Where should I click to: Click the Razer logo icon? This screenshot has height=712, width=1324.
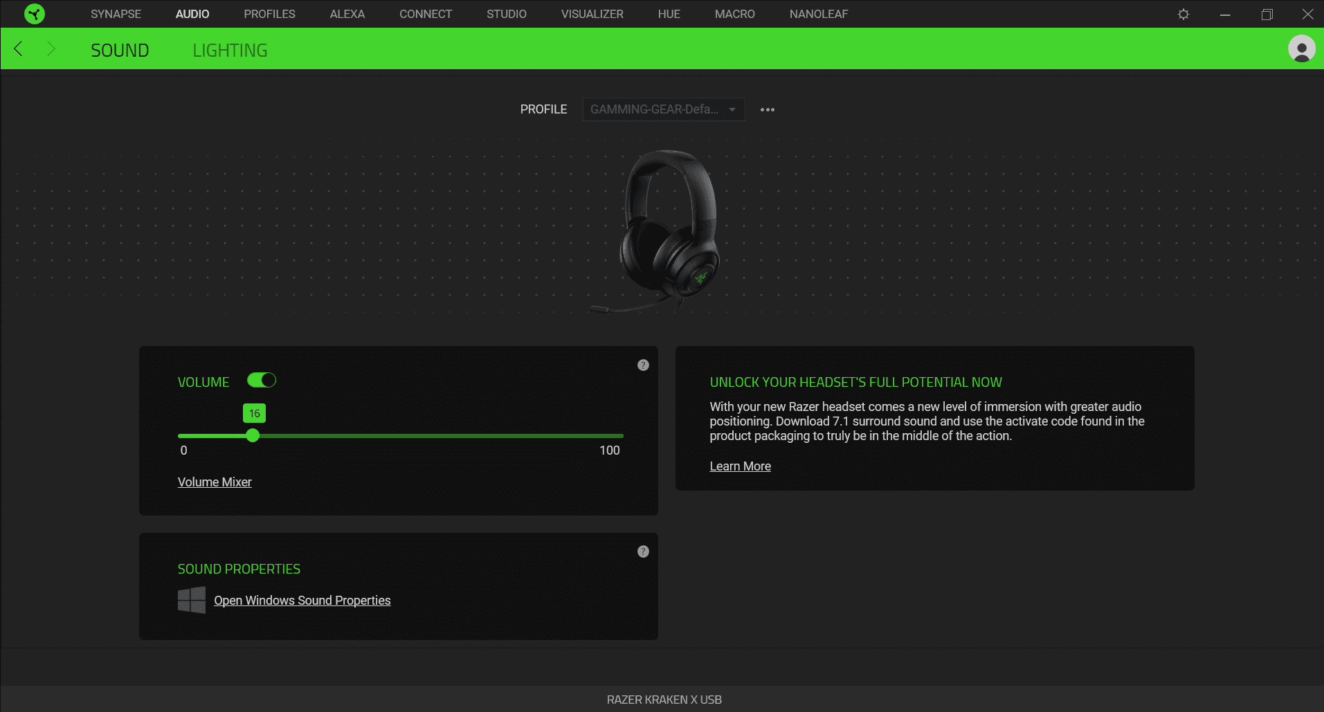tap(34, 14)
